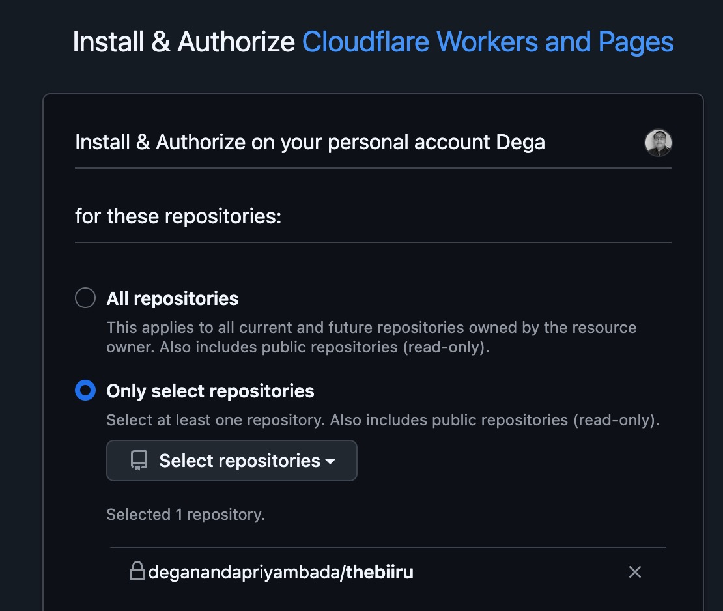This screenshot has width=723, height=611.
Task: Click the 'Only select repositories' label text
Action: pyautogui.click(x=210, y=391)
